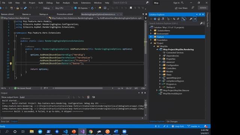Click the toolbar bookmark icon

click(x=131, y=8)
